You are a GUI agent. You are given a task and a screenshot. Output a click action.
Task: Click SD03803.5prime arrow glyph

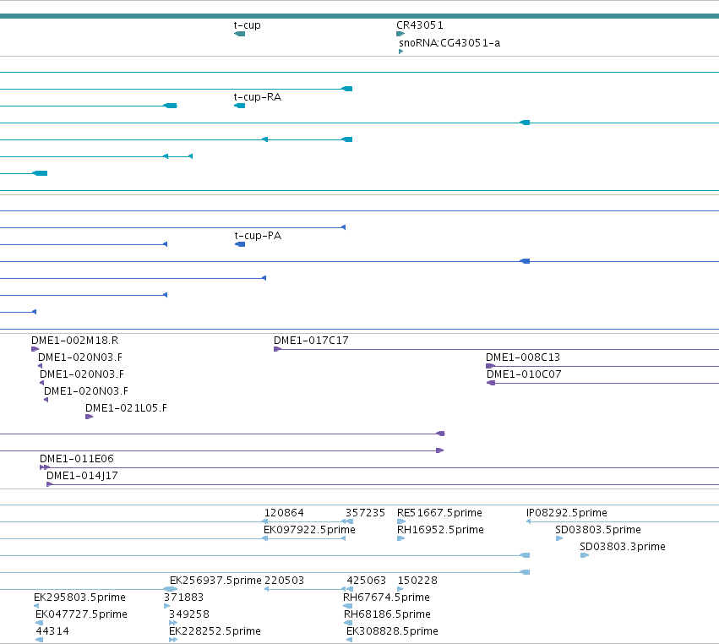point(559,538)
